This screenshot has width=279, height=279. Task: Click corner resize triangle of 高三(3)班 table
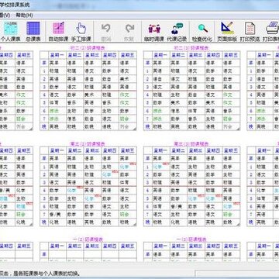point(238,225)
